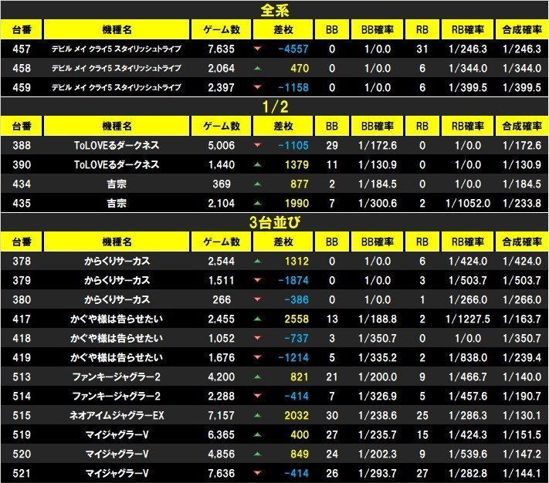
Task: Select the 全系 section title
Action: 275,11
